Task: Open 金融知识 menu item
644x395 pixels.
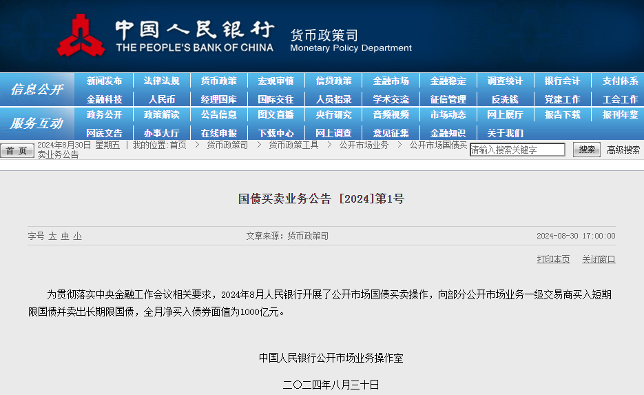Action: point(448,133)
